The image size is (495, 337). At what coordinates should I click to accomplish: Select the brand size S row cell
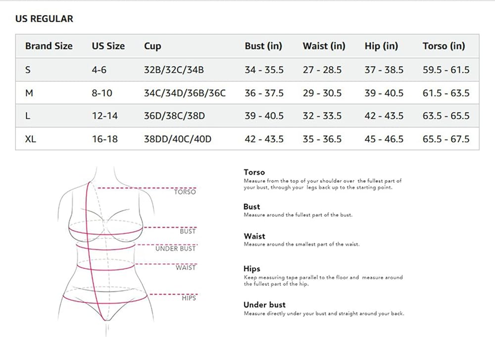(x=28, y=70)
